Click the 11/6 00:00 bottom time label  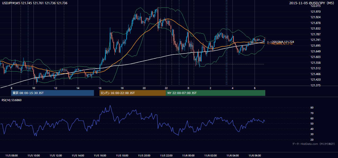(x=188, y=156)
